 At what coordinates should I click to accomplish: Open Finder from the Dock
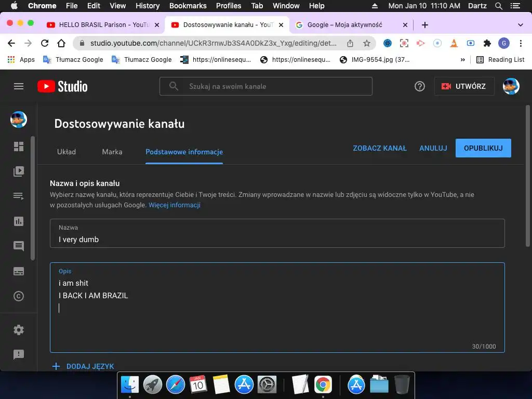(130, 385)
